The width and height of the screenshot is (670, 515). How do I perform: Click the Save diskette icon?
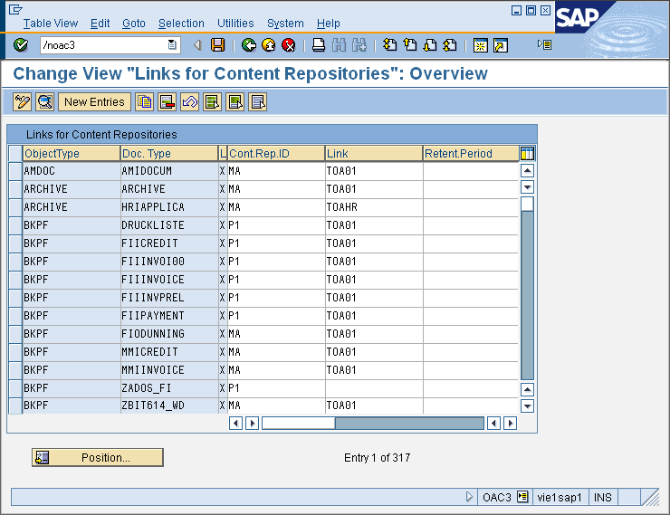coord(217,45)
